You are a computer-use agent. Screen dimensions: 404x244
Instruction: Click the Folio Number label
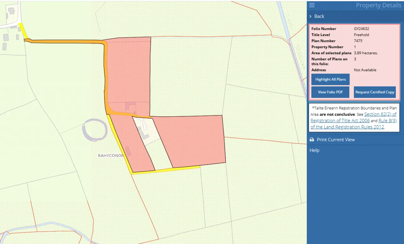click(324, 29)
